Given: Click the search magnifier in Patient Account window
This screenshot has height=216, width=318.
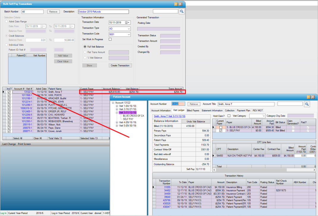Looking at the screenshot, I should 306,104.
